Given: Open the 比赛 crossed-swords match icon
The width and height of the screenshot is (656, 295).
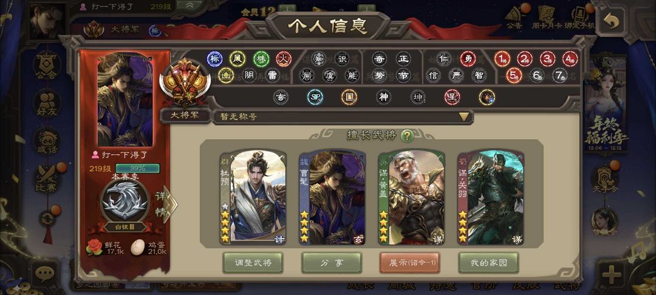Looking at the screenshot, I should coord(46,180).
